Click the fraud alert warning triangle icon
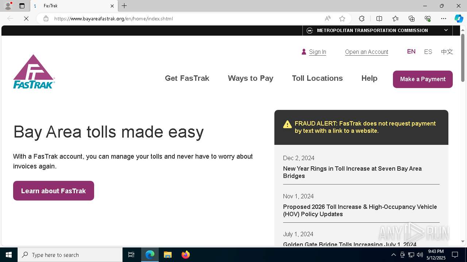467x262 pixels. (x=287, y=124)
